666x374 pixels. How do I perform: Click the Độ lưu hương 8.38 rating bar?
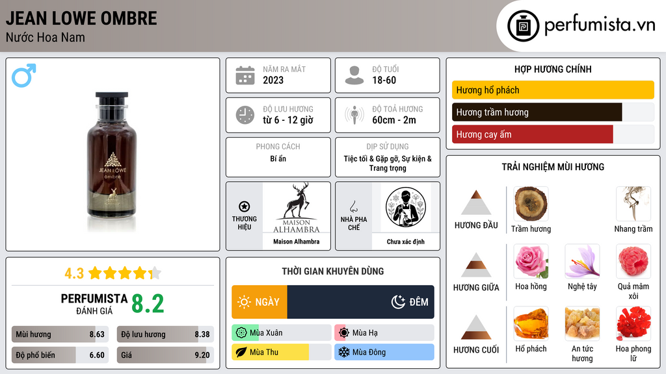click(165, 334)
